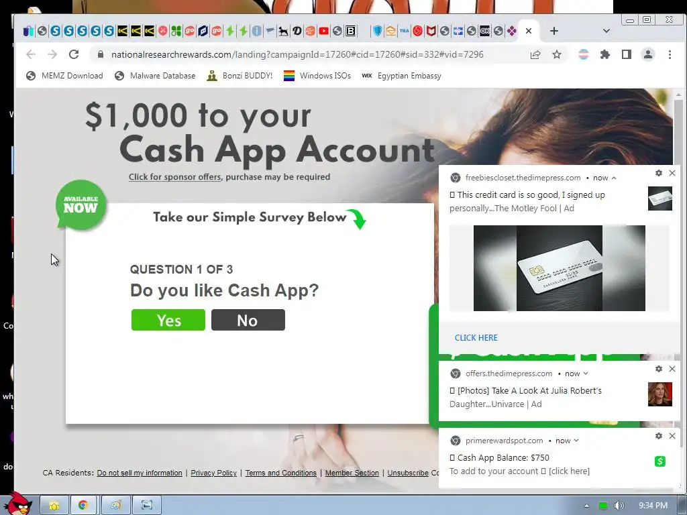687x515 pixels.
Task: Collapse the freebiescloset notification chevron
Action: 614,178
